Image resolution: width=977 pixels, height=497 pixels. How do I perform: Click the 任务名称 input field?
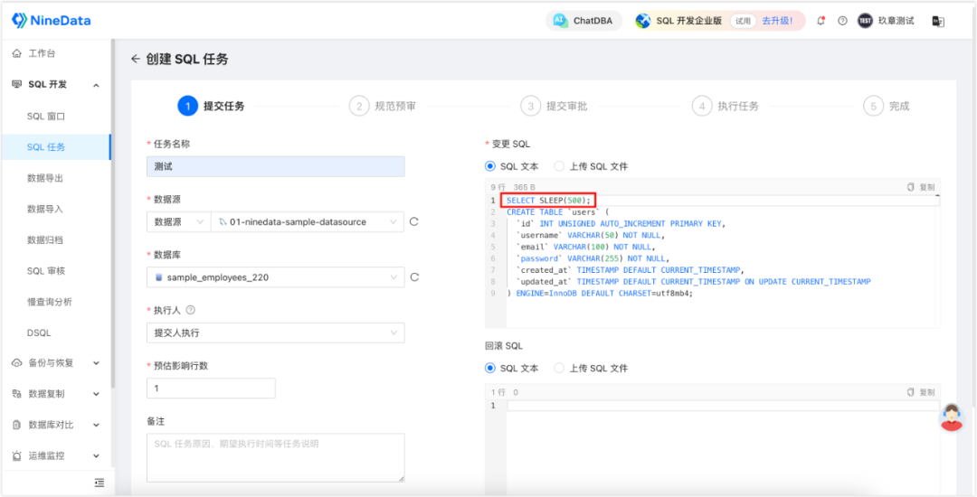click(x=275, y=166)
